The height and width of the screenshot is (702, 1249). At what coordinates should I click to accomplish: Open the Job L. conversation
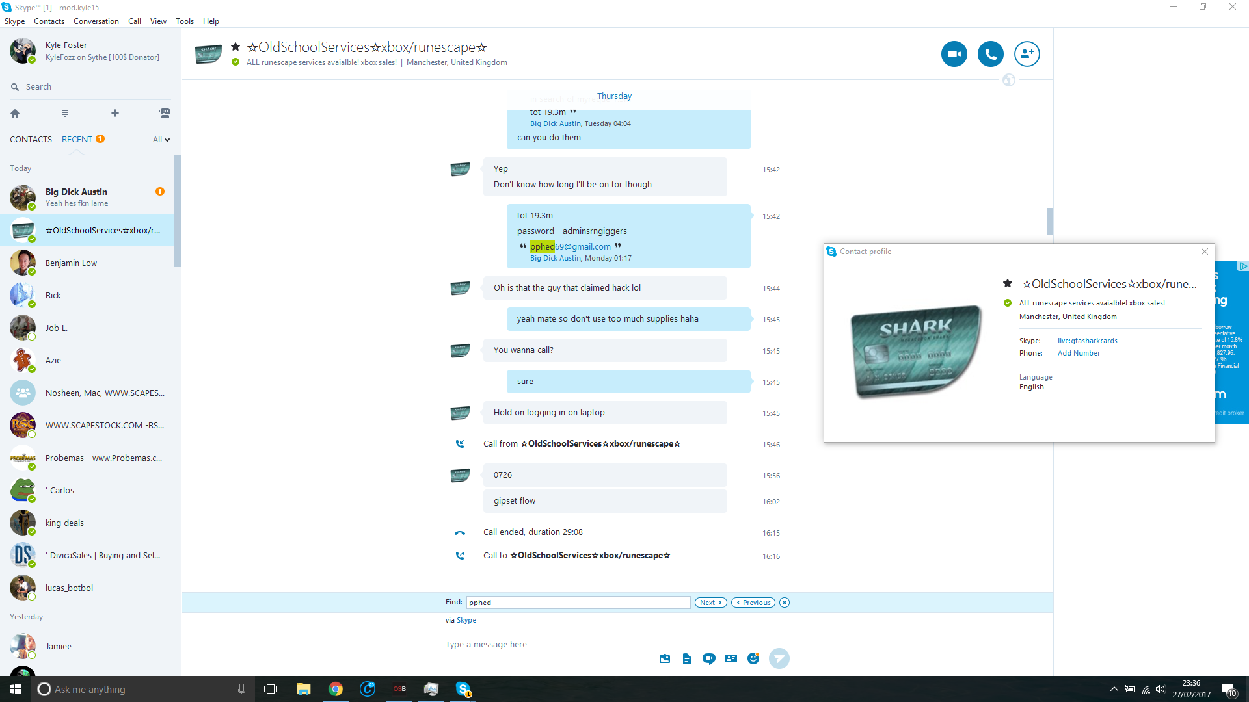coord(87,328)
